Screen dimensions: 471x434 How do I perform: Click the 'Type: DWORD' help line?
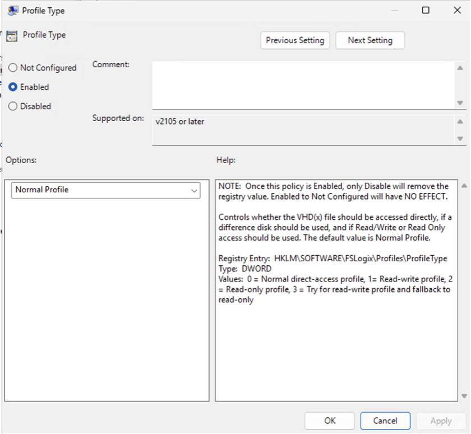pos(245,269)
